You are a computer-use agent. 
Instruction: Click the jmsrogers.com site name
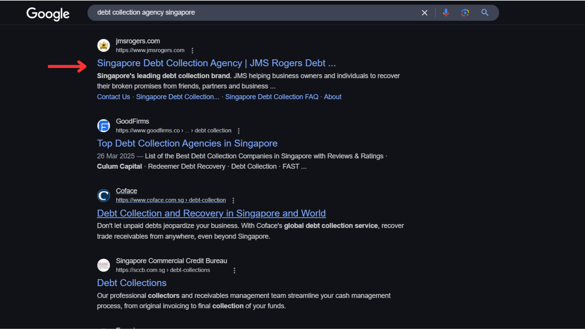[x=138, y=41]
